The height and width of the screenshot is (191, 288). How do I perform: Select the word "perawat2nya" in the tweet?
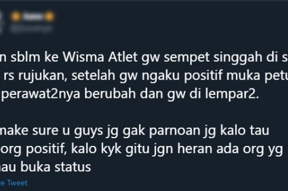coord(41,94)
